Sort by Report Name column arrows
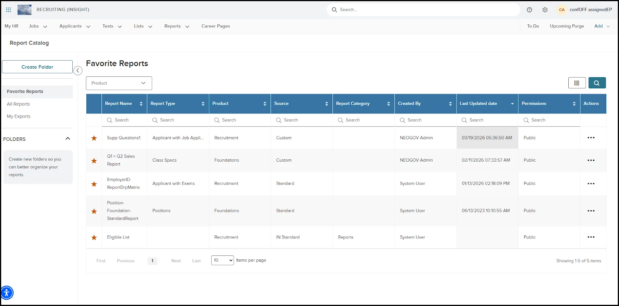The width and height of the screenshot is (619, 306). pos(141,104)
